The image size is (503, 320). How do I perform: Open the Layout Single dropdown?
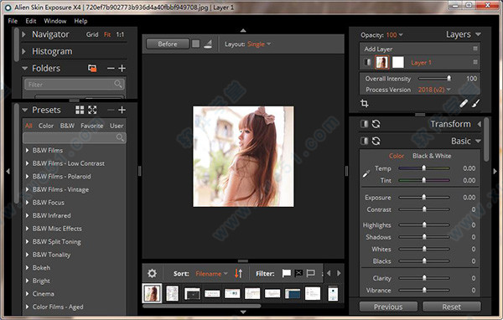[259, 44]
